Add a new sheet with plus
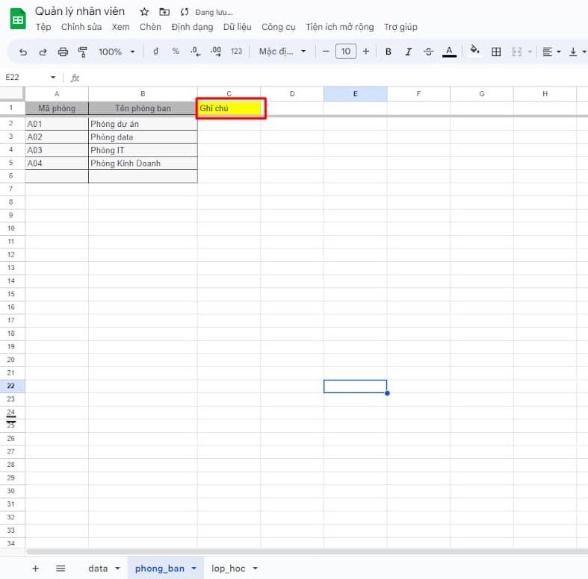This screenshot has width=588, height=579. tap(35, 568)
